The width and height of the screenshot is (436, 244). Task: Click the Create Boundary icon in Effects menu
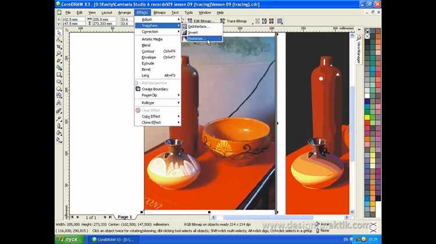138,89
